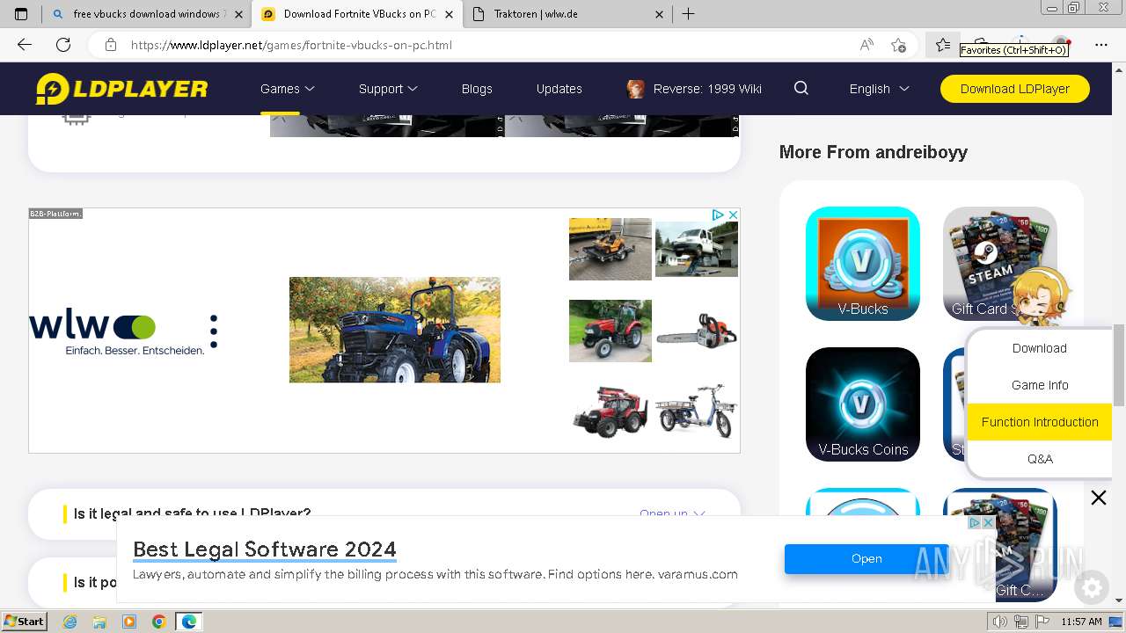The width and height of the screenshot is (1126, 633).
Task: Open Reverse: 1999 Wiki link
Action: coord(707,89)
